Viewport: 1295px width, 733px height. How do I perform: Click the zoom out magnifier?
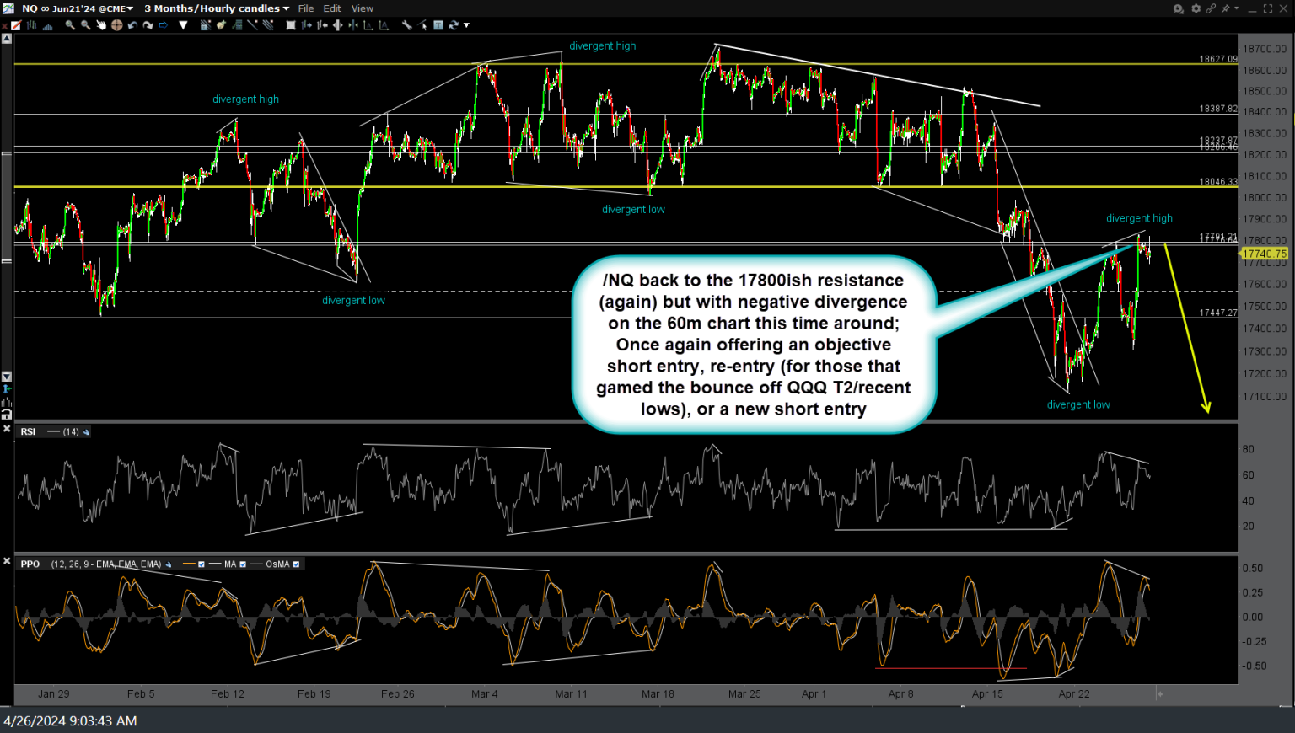(x=85, y=25)
